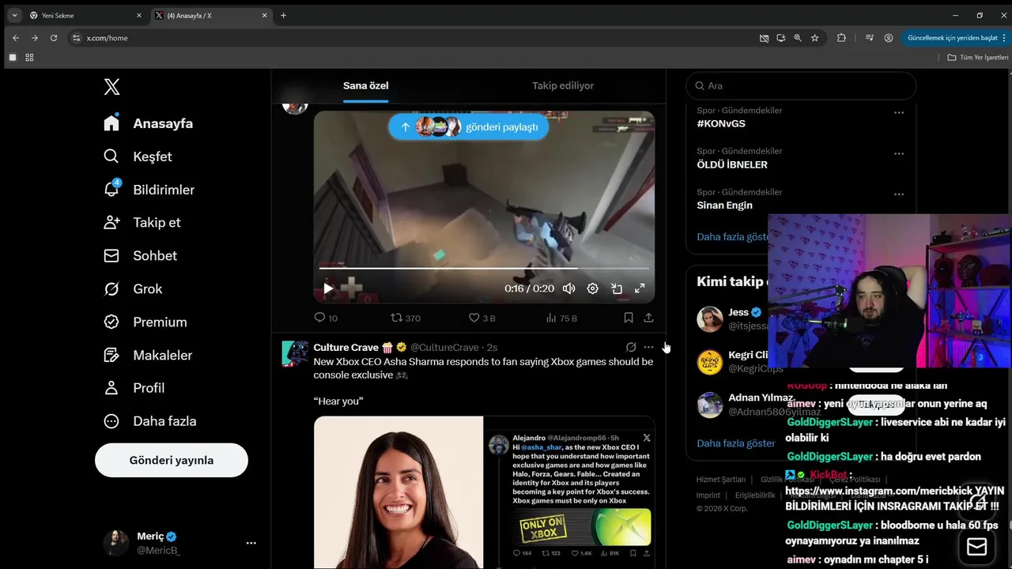
Task: Open Asha Sharma image in post
Action: click(398, 492)
